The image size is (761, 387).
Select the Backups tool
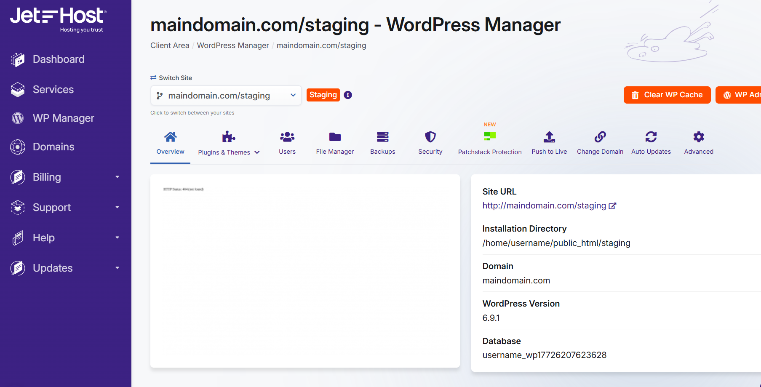coord(382,143)
